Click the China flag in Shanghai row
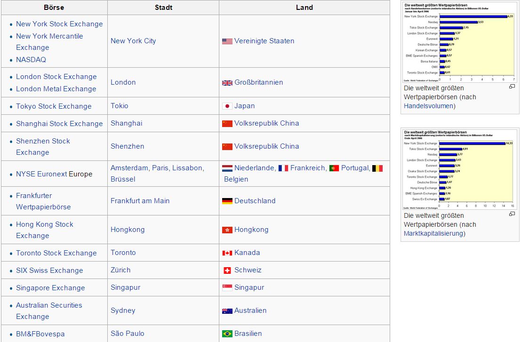 [x=227, y=124]
